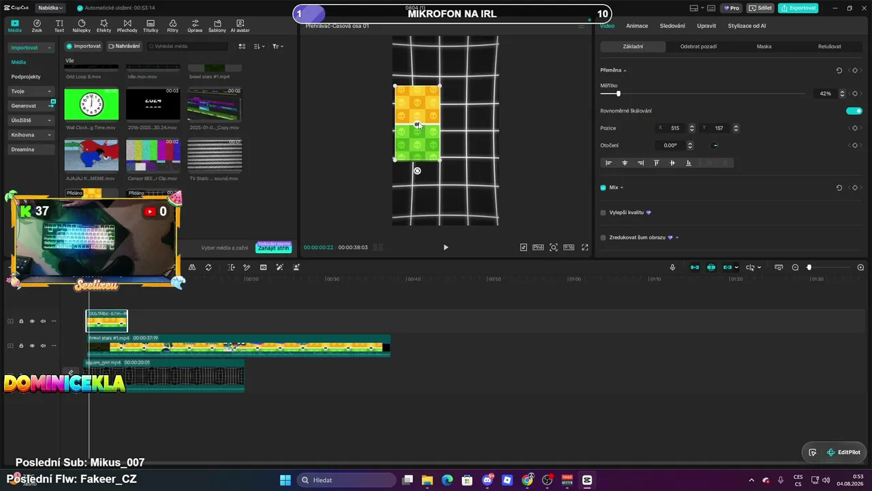Collapse the Importovat sidebar section
This screenshot has width=872, height=491.
pos(49,48)
